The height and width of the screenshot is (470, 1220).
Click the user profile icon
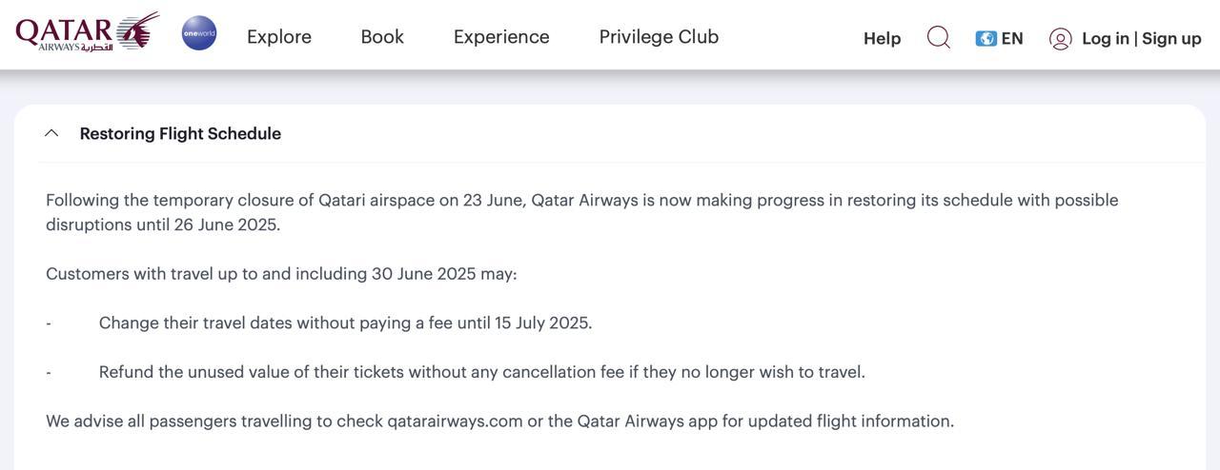pos(1060,38)
